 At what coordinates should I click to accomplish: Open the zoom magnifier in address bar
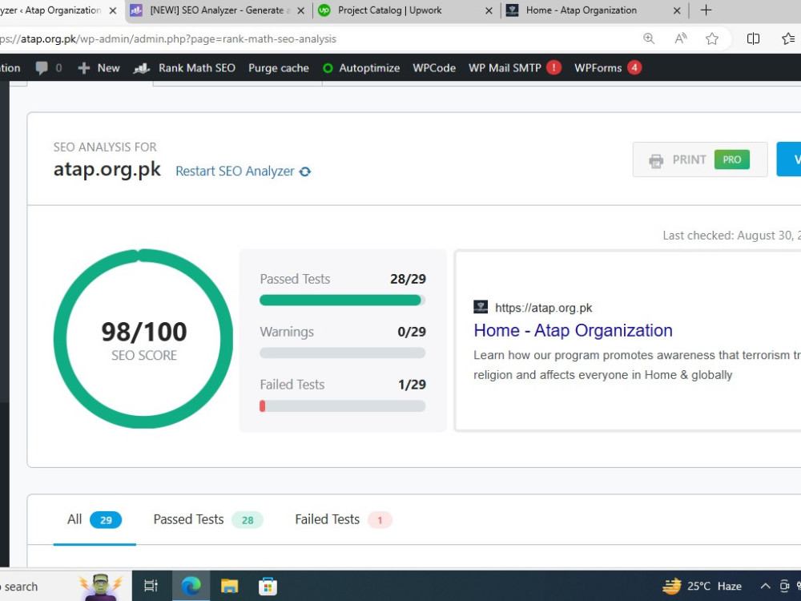point(649,38)
